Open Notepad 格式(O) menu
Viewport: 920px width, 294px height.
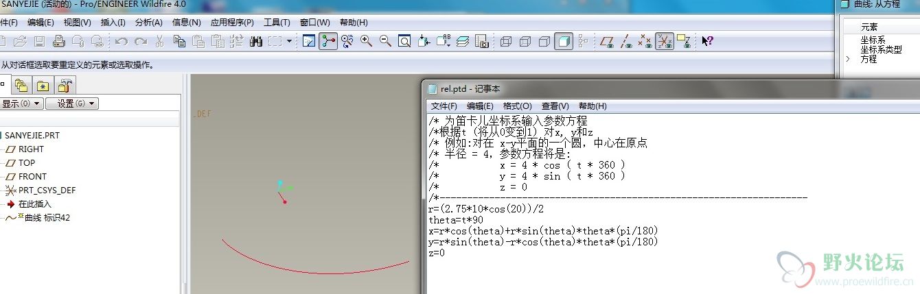point(517,106)
